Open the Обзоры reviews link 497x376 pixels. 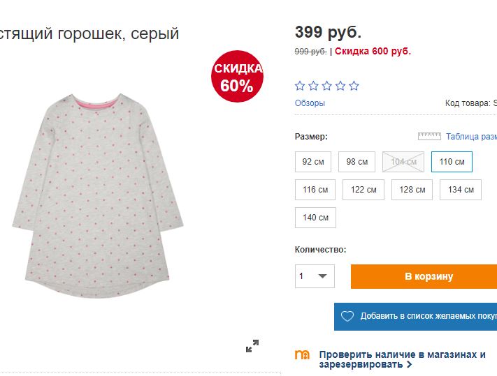[x=310, y=103]
